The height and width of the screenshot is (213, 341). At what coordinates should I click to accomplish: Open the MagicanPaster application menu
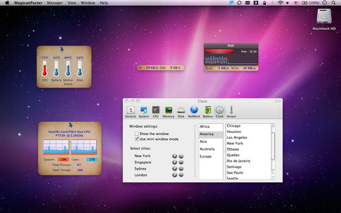28,3
